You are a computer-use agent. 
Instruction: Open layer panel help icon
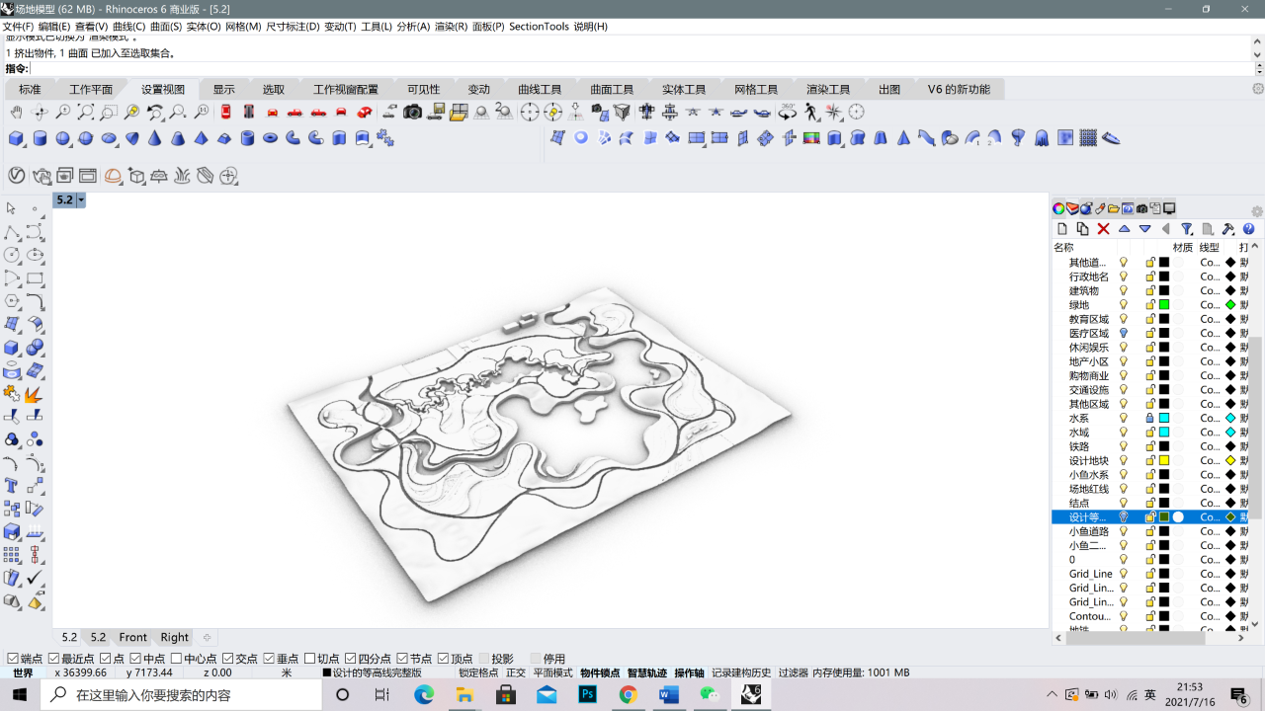(1248, 229)
